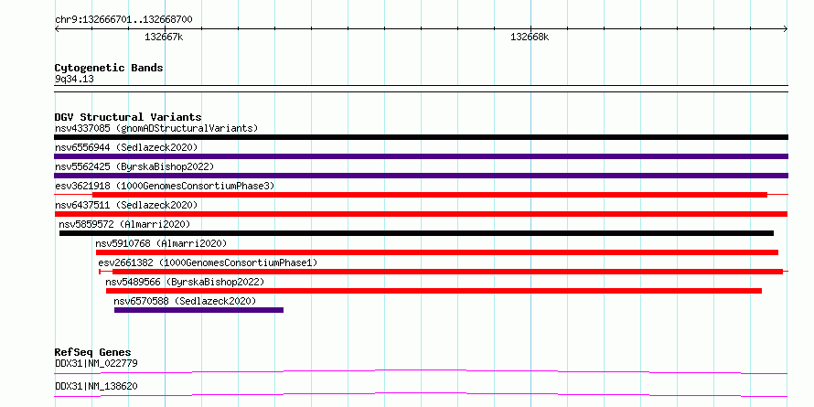The image size is (814, 407).
Task: Select the red nsv5910768 variant bar
Action: point(437,252)
